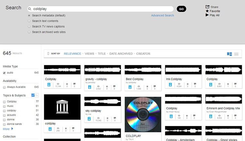Sort results by Title
The width and height of the screenshot is (245, 141).
(x=102, y=54)
